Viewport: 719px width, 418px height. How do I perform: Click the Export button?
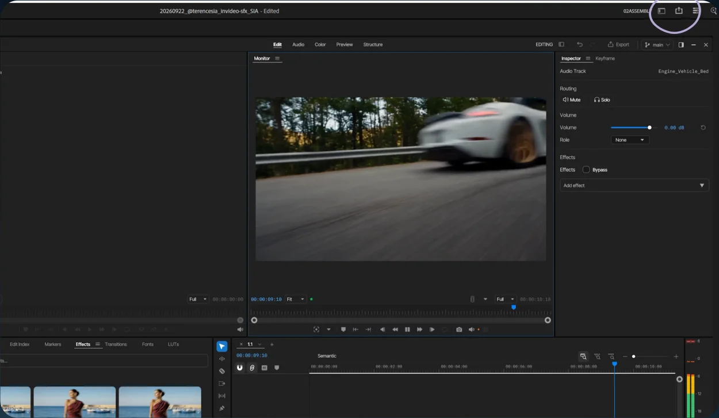pos(618,44)
